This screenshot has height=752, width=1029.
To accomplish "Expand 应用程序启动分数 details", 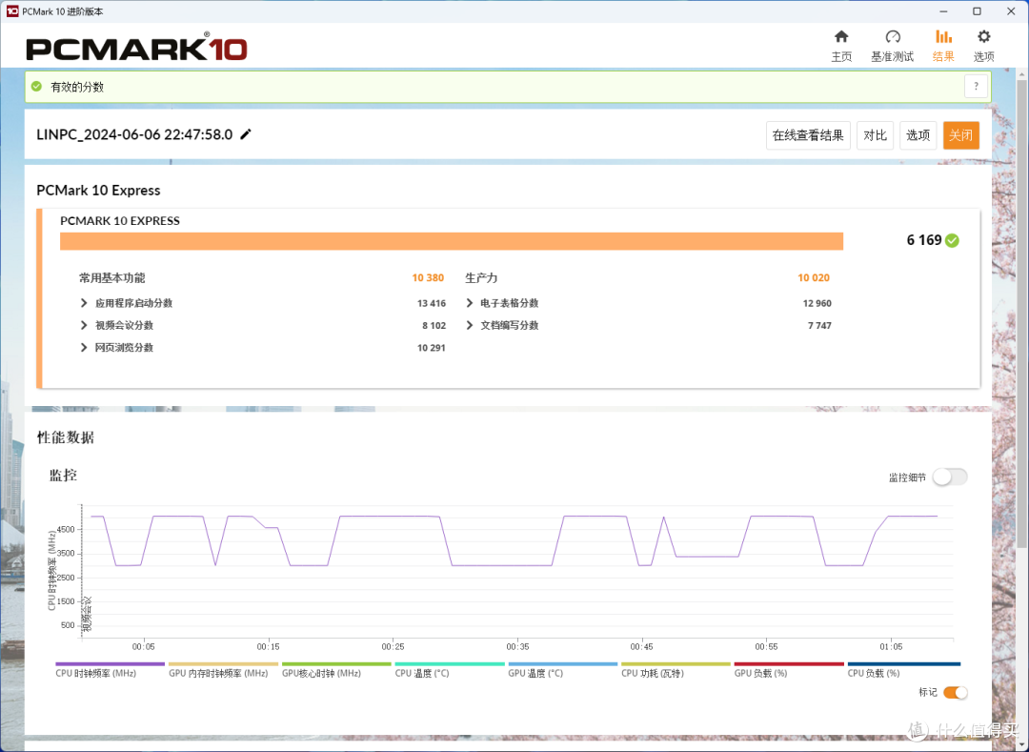I will tap(83, 303).
